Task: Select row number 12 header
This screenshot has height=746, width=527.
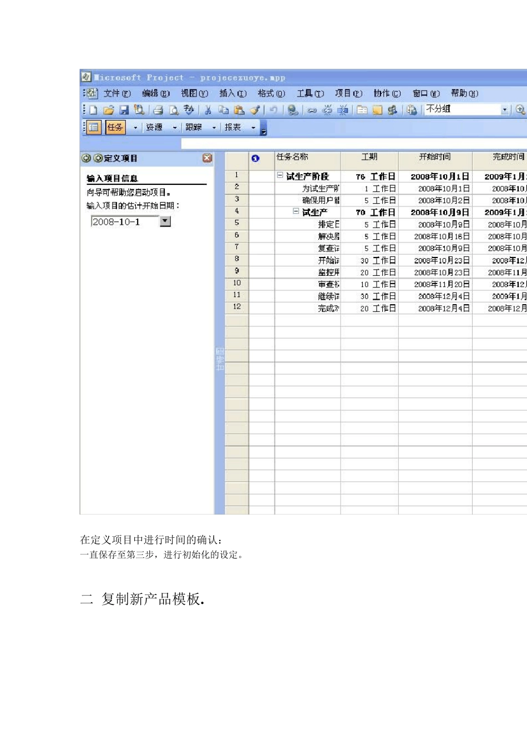Action: (x=237, y=307)
